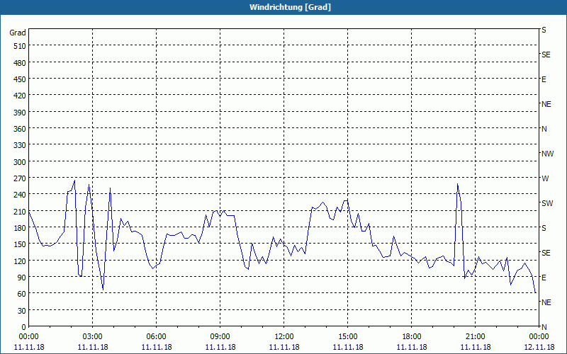Select the 06:00 time axis label

click(156, 336)
